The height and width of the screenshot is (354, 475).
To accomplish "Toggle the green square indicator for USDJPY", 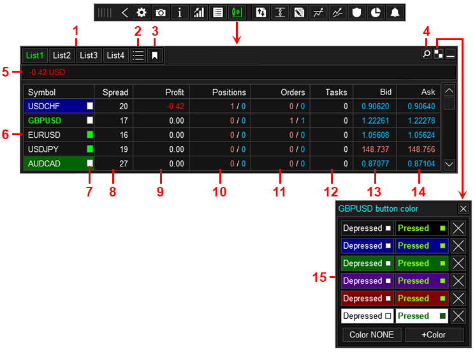I will click(x=90, y=149).
